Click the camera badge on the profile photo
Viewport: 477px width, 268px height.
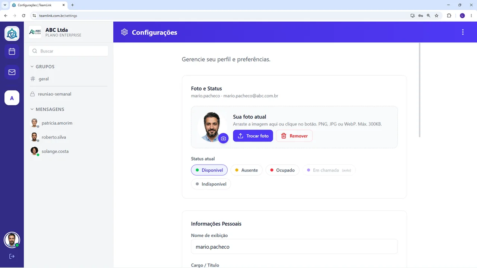[x=223, y=138]
